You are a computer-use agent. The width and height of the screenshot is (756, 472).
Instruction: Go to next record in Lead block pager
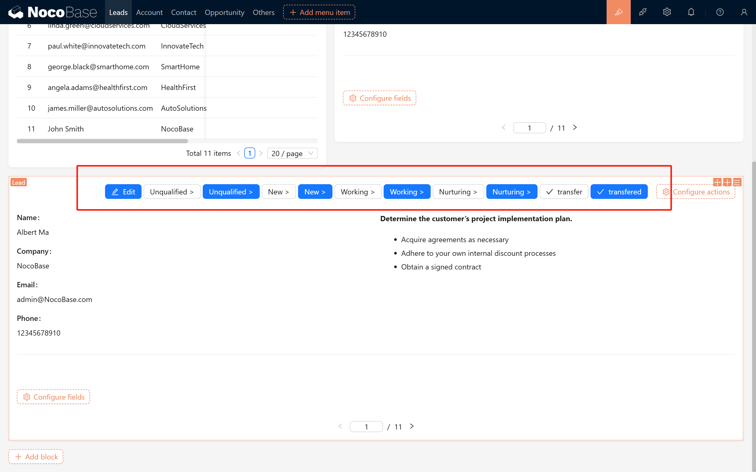[412, 426]
